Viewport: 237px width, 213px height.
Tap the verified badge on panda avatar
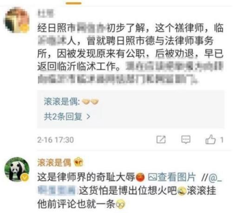[25, 177]
